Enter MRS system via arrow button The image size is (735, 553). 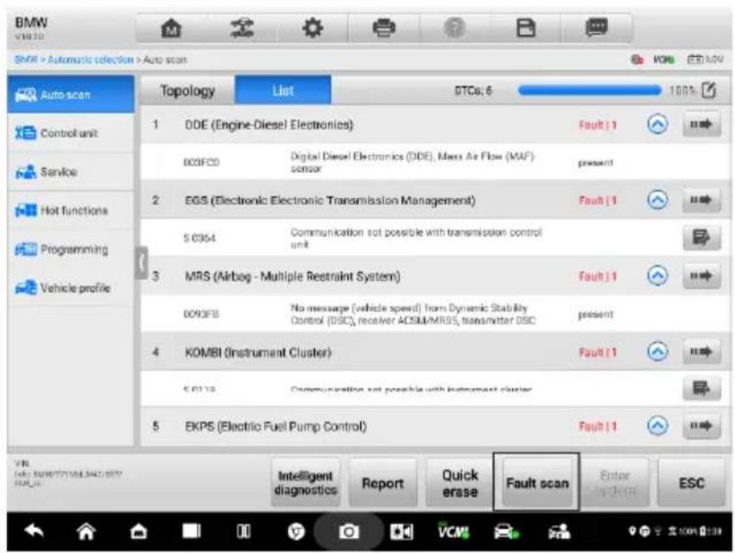701,276
